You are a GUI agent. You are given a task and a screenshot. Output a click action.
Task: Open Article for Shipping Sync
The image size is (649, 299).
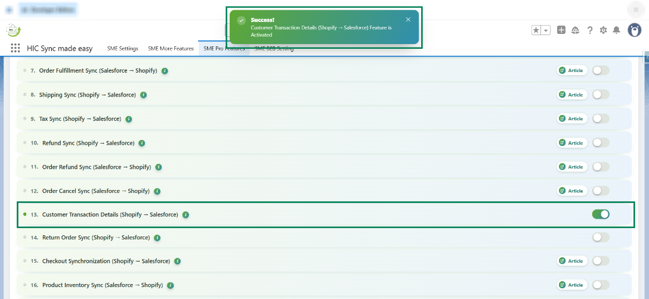(x=572, y=95)
